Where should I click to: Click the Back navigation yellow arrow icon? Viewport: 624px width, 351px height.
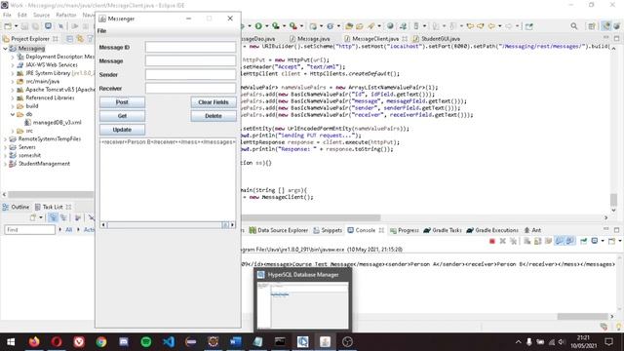pos(491,26)
